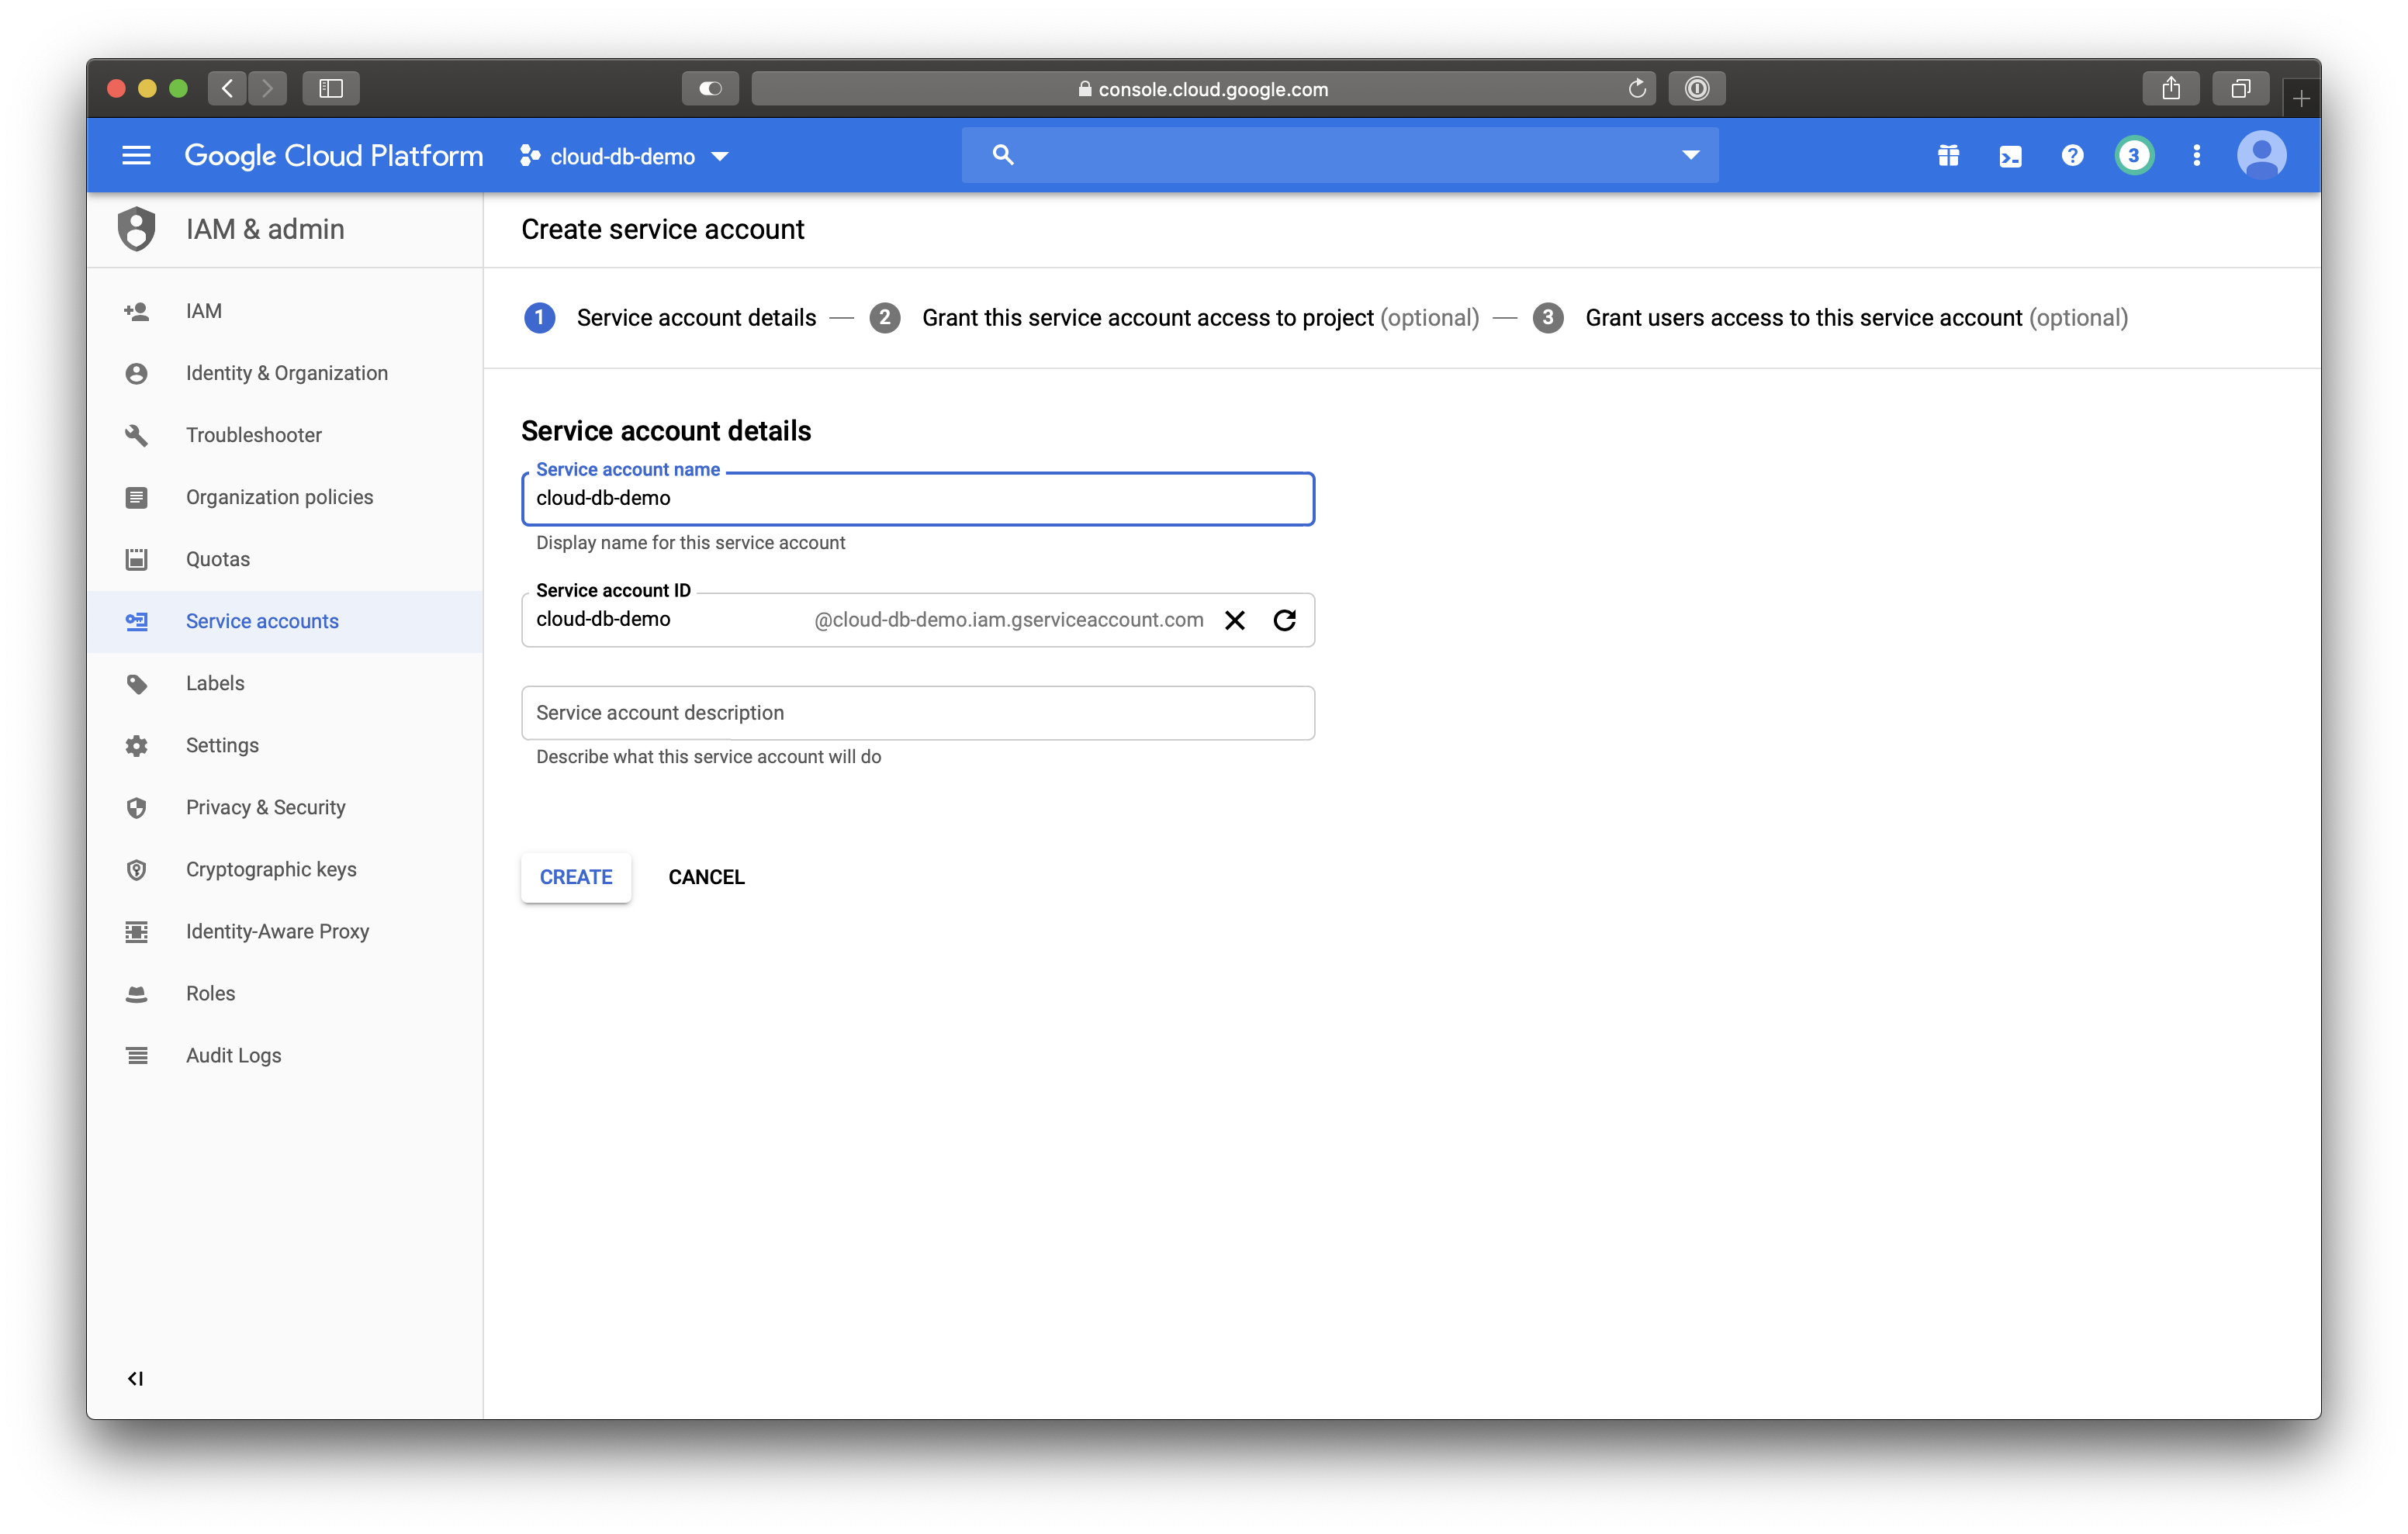Click the Labels tag icon
This screenshot has width=2408, height=1534.
pos(136,684)
